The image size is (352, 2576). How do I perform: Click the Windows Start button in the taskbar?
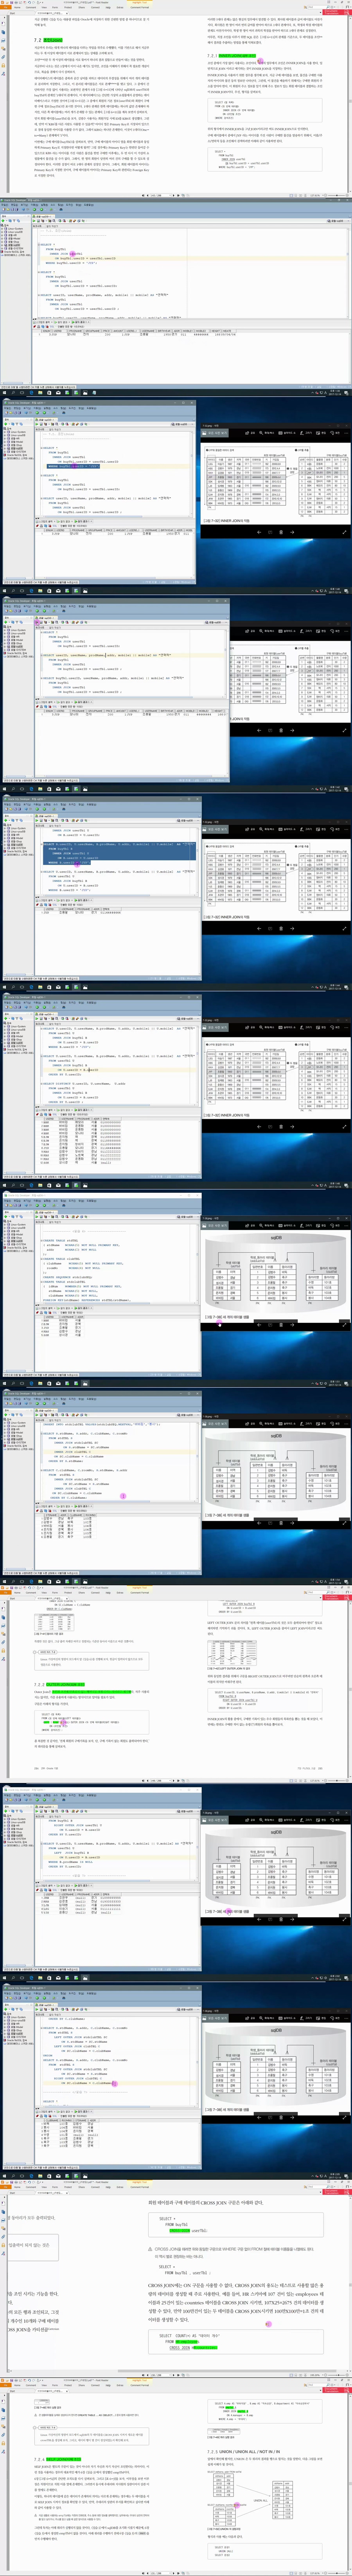3,393
